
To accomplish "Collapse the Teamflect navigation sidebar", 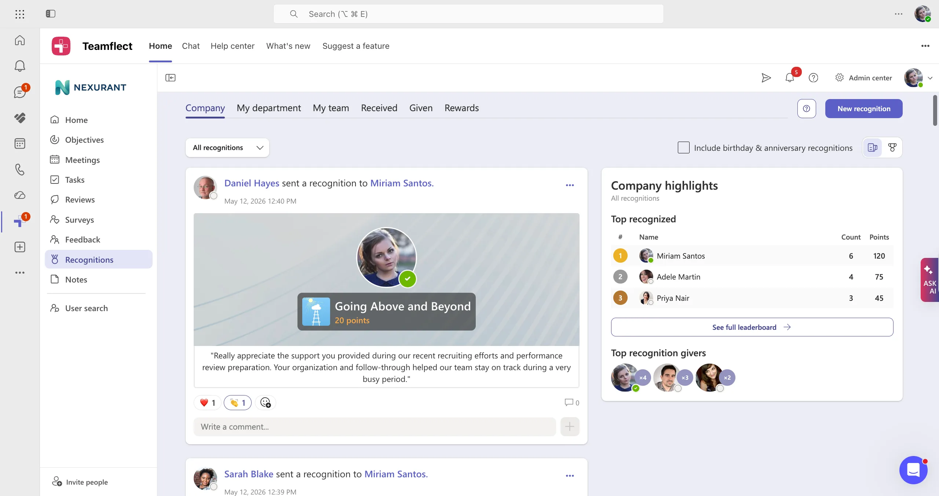I will pyautogui.click(x=171, y=78).
